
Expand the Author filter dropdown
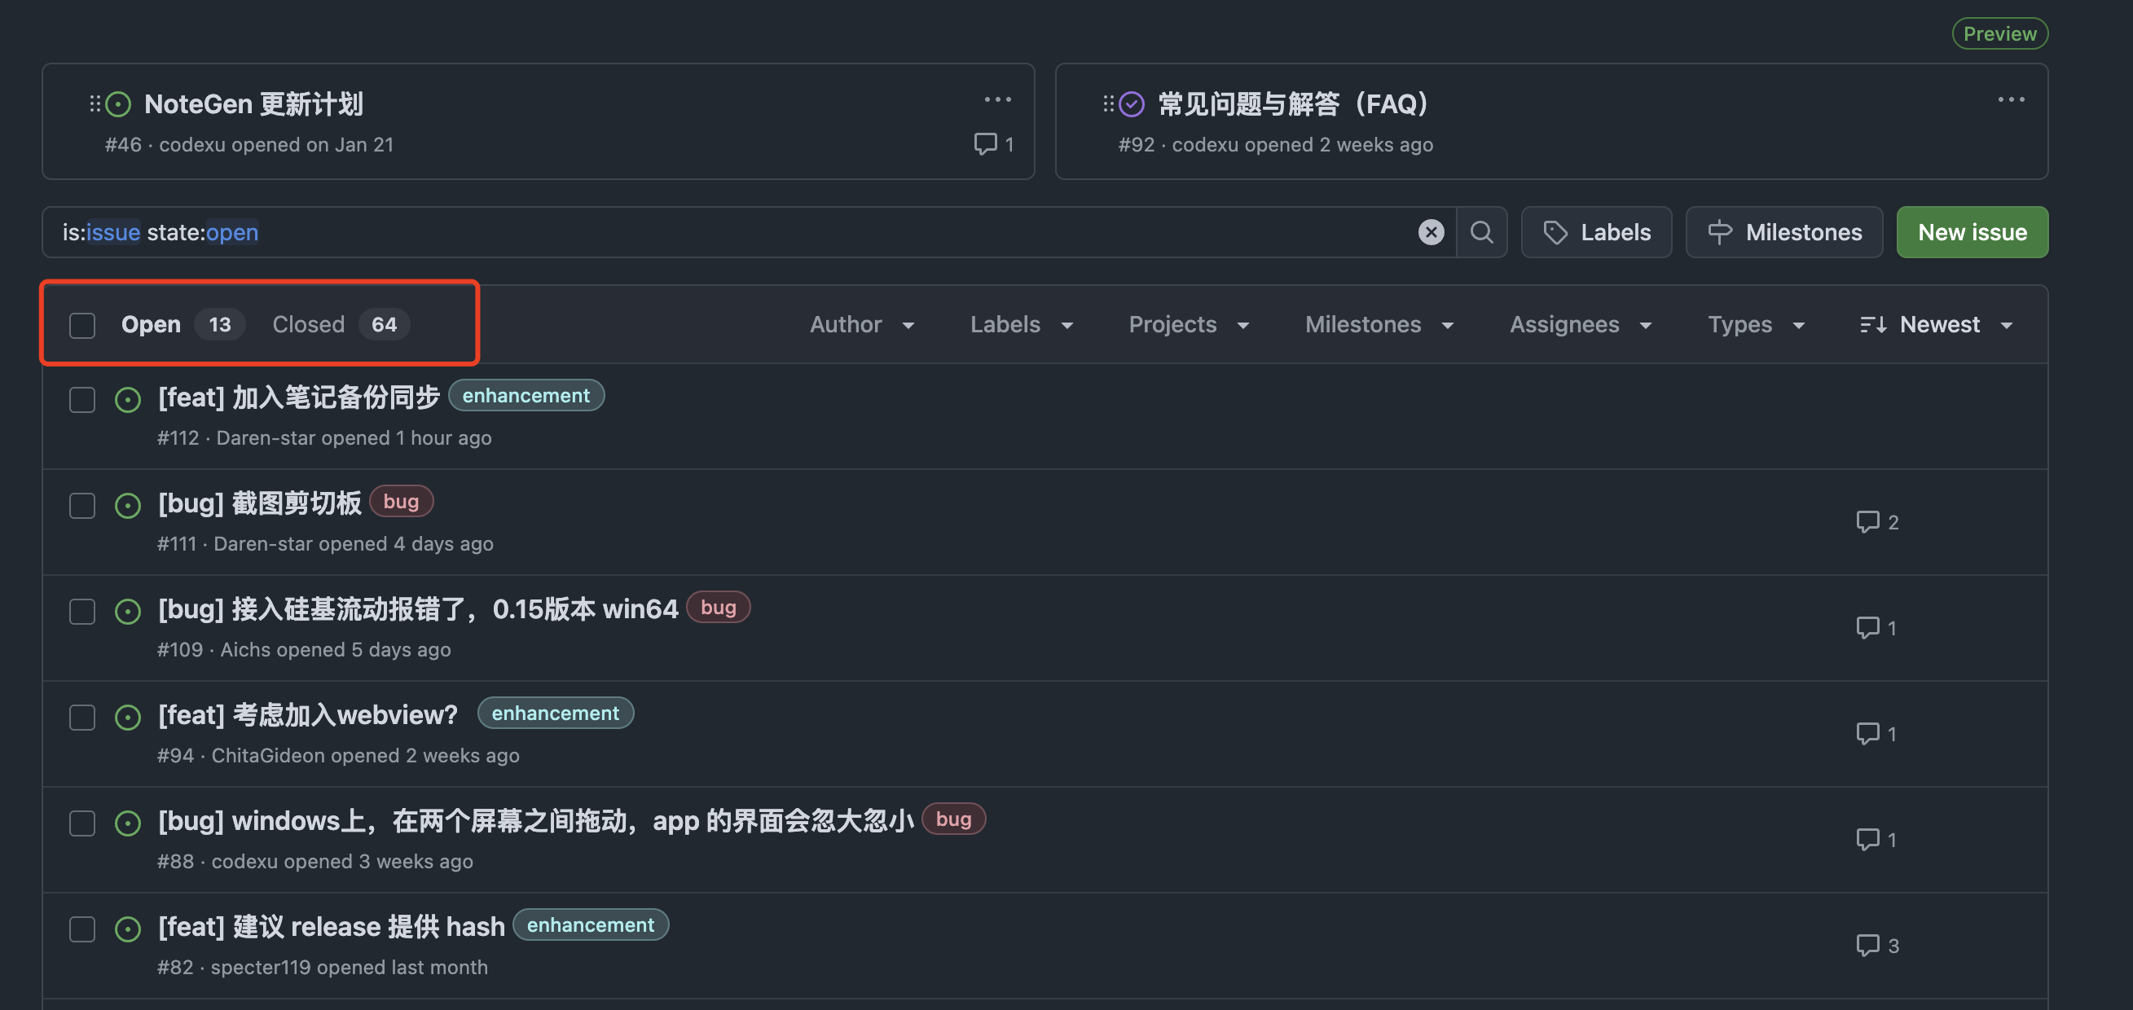(x=862, y=324)
